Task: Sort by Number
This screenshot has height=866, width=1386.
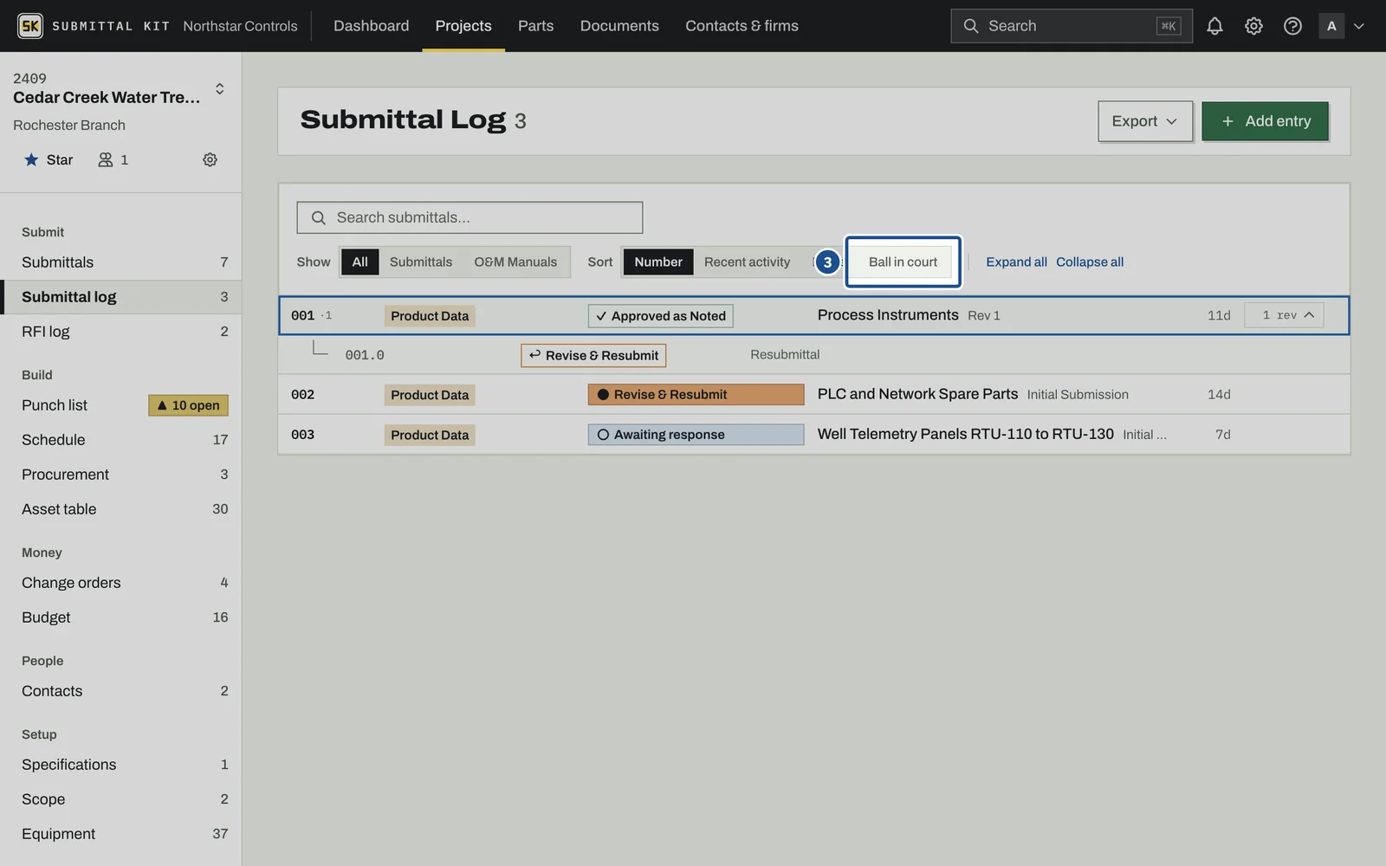Action: click(x=658, y=262)
